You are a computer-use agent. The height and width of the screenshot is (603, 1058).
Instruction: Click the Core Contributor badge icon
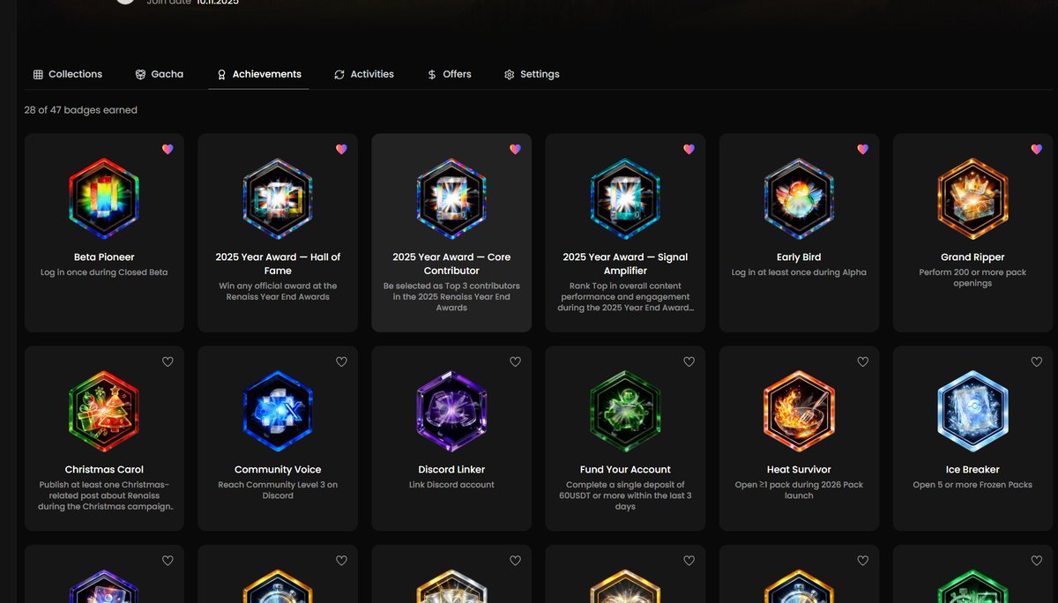(451, 197)
